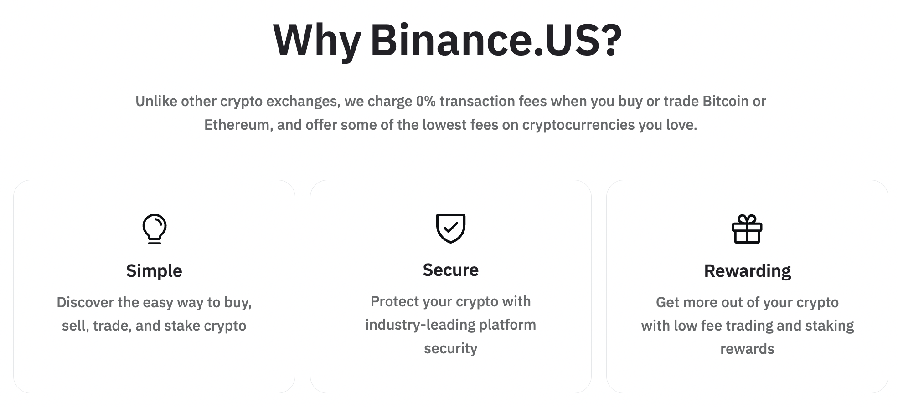Click the shield checkmark icon above Secure
Viewport: 898px width, 407px height.
(451, 228)
